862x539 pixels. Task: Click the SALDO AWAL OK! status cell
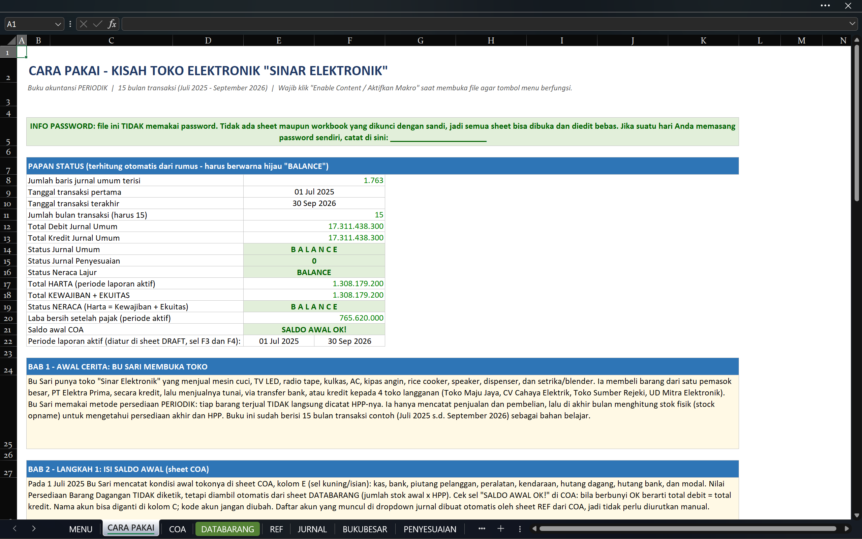tap(314, 330)
